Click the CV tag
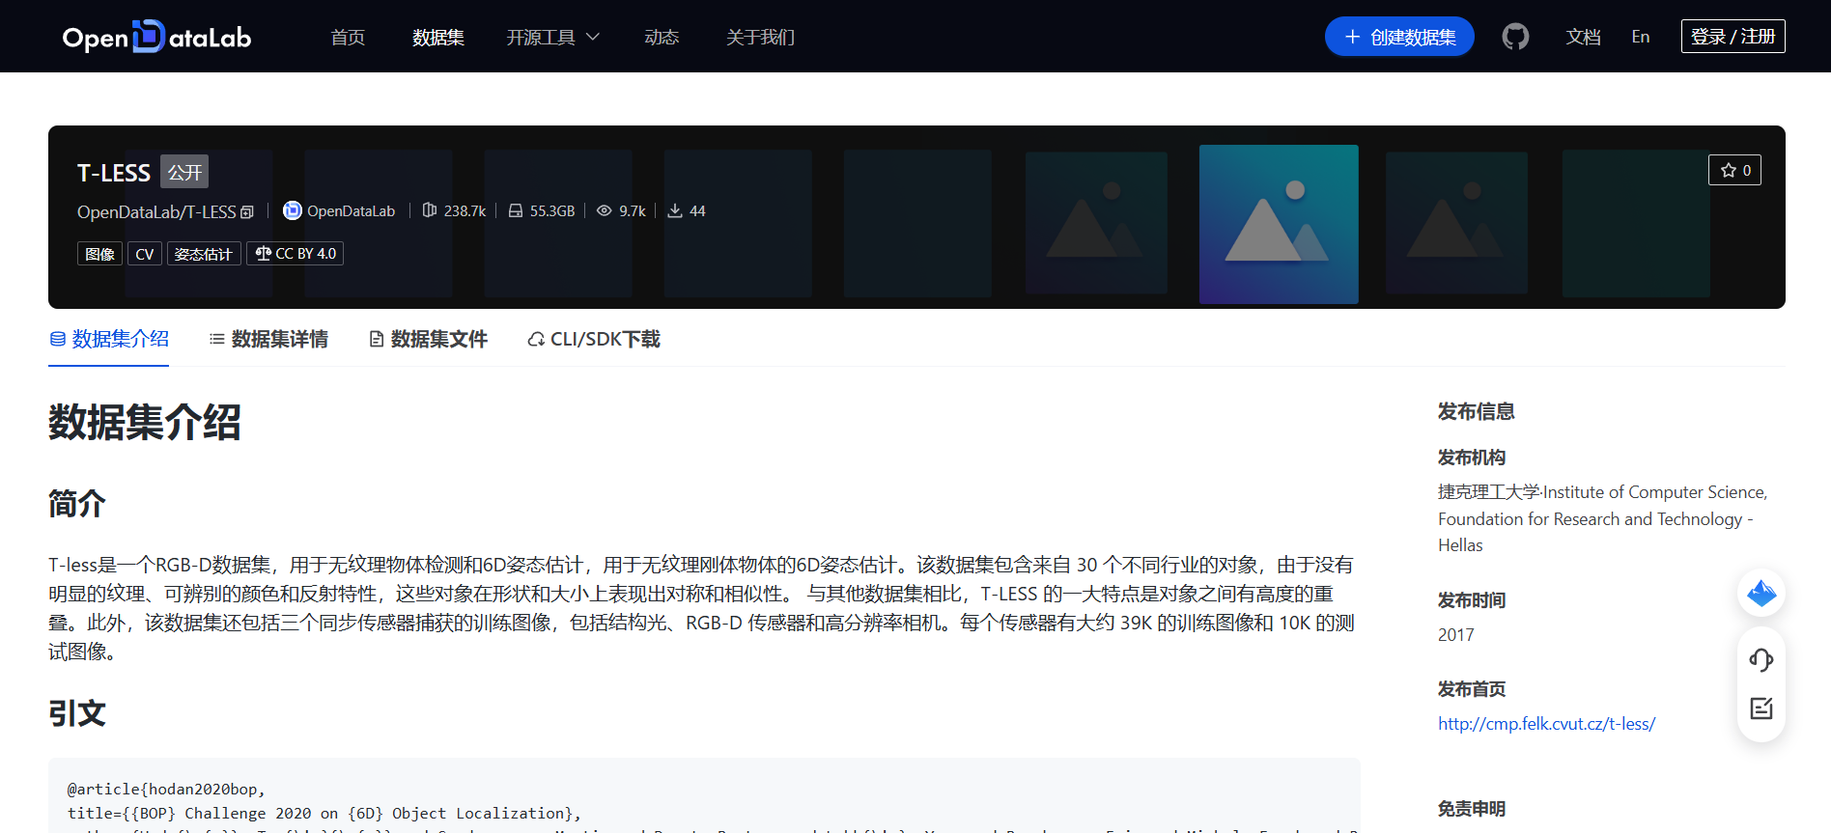This screenshot has height=833, width=1831. [145, 254]
